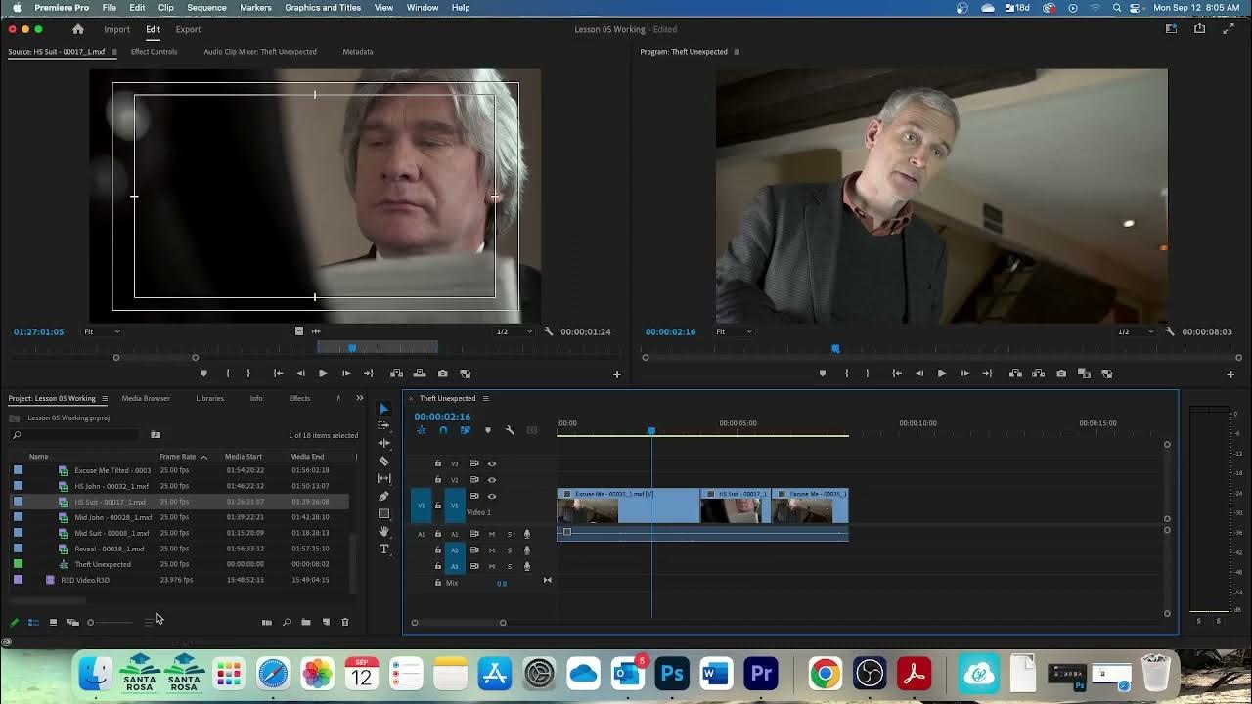
Task: Toggle V2 track output eye
Action: [492, 480]
